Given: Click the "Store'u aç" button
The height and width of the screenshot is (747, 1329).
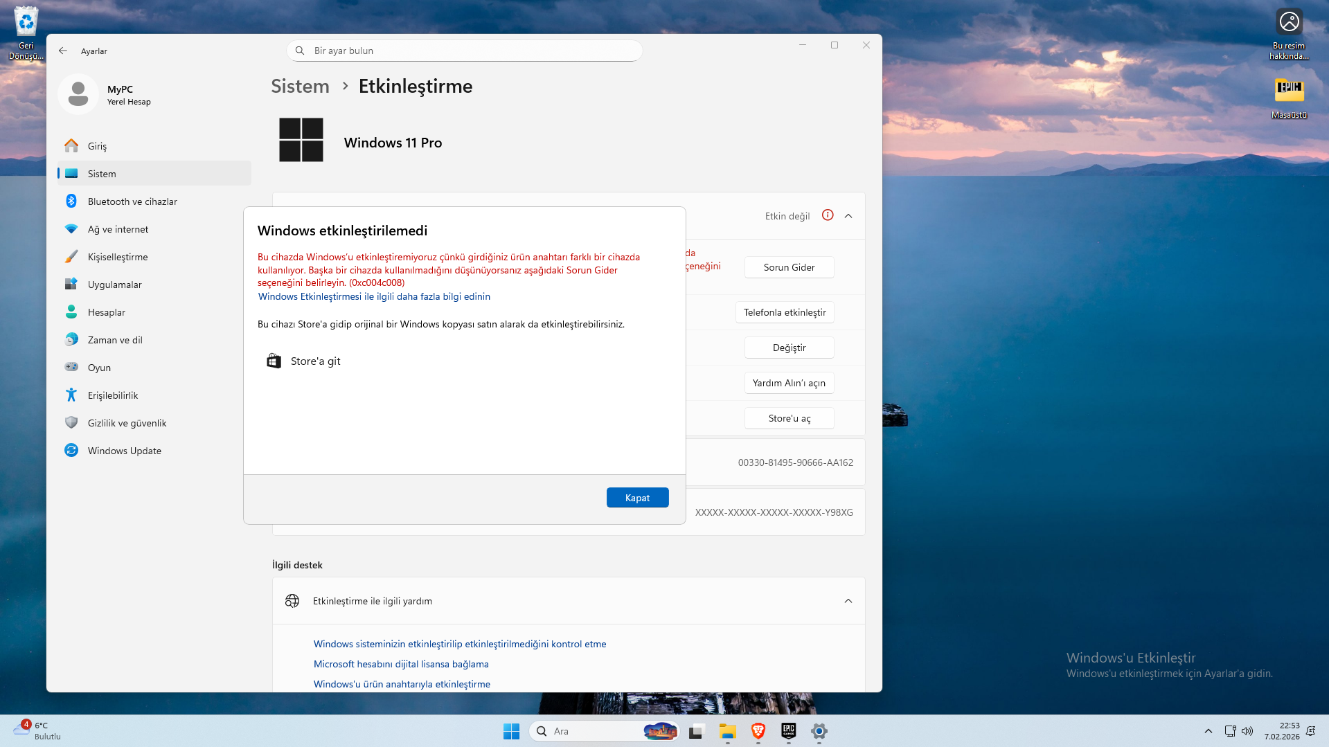Looking at the screenshot, I should 789,418.
